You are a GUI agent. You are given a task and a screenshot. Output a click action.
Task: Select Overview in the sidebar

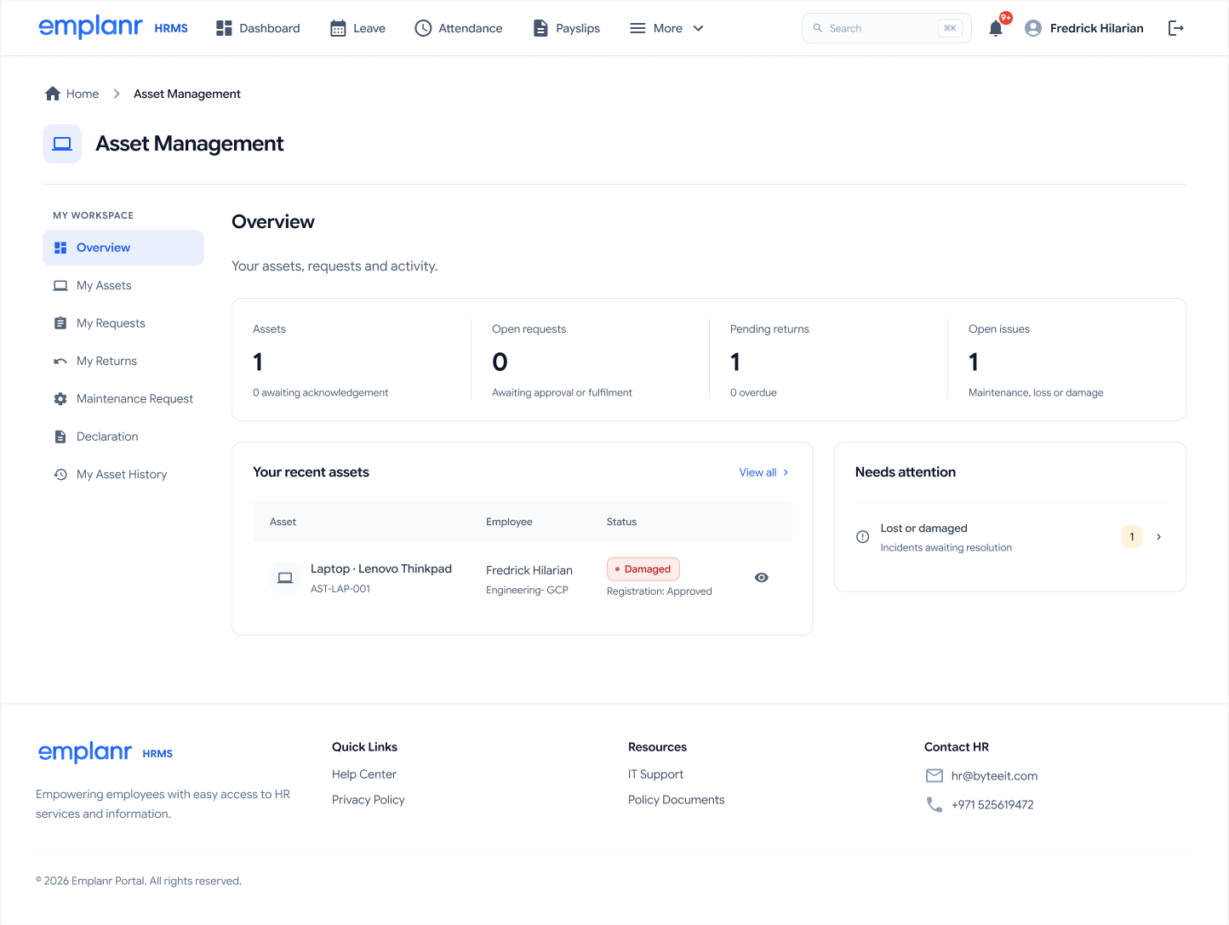pos(123,248)
